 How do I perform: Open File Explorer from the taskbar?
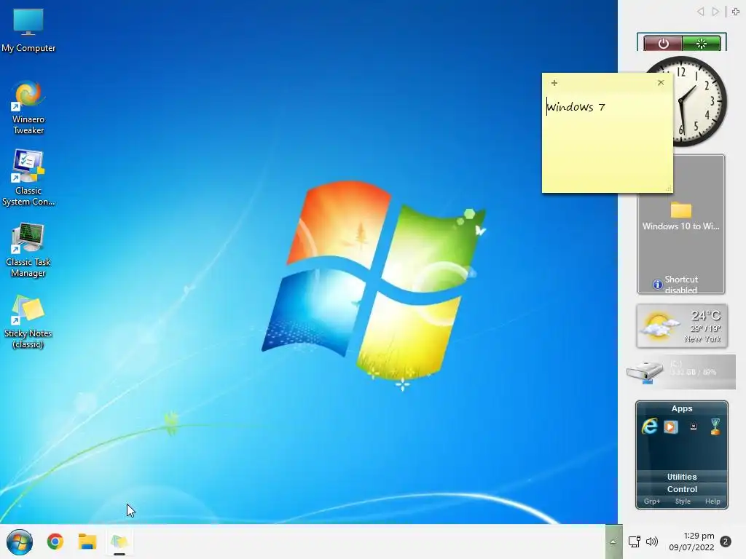[87, 542]
